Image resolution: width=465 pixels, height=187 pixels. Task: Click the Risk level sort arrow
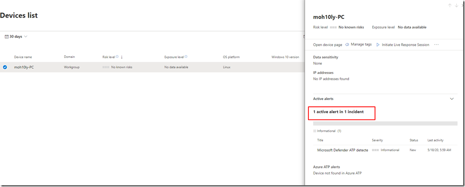(122, 57)
